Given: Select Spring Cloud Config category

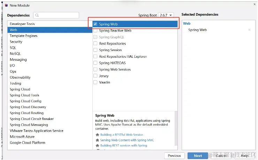Looking at the screenshot, I should point(50,101).
